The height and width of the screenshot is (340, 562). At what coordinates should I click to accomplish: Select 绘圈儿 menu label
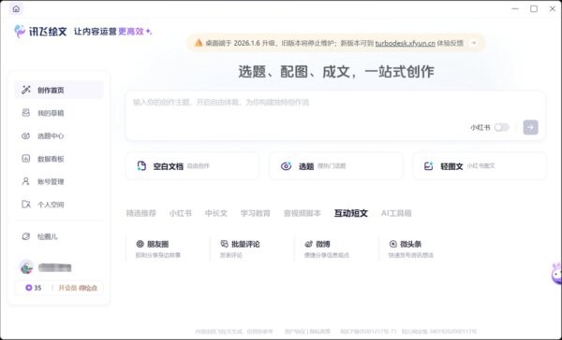point(48,236)
